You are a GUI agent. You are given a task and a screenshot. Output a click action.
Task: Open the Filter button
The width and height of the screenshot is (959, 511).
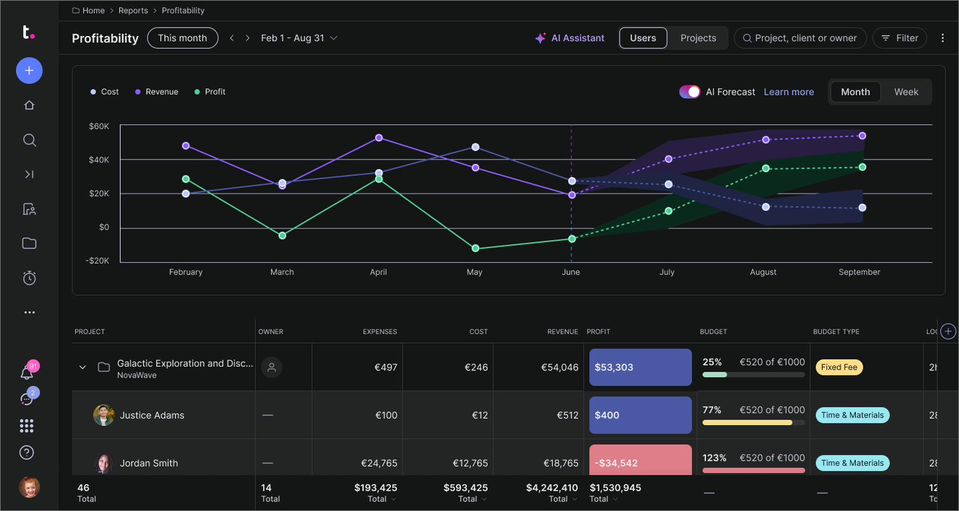(x=900, y=38)
